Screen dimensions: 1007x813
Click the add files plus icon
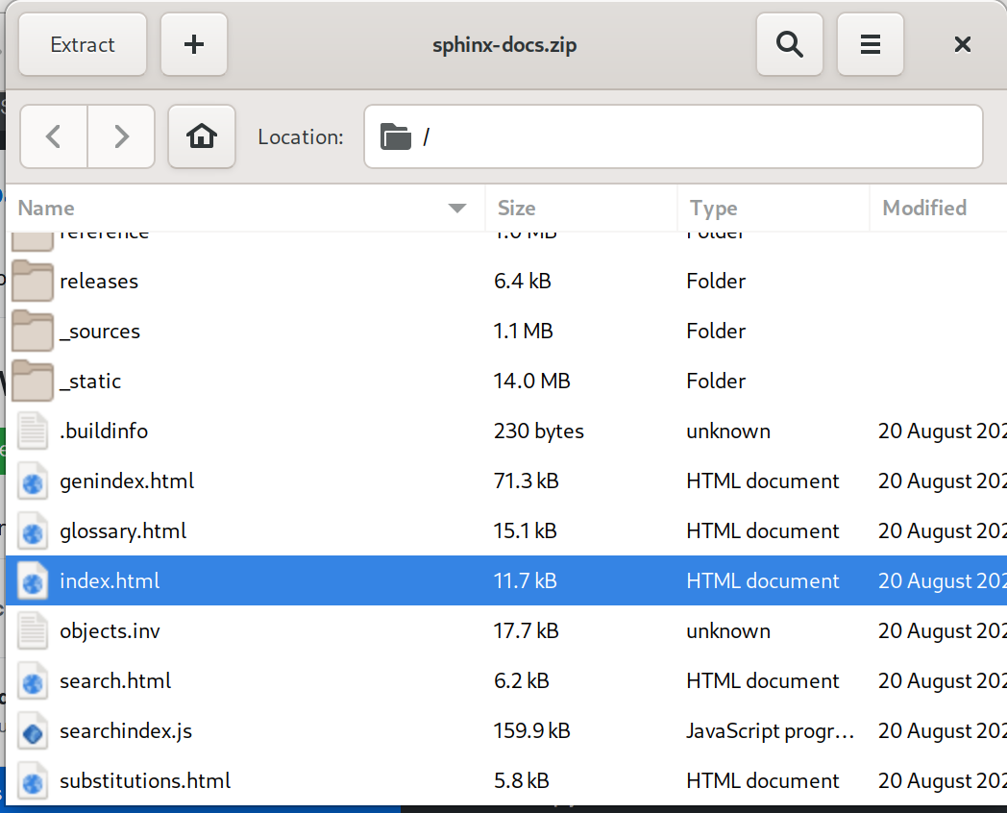193,44
